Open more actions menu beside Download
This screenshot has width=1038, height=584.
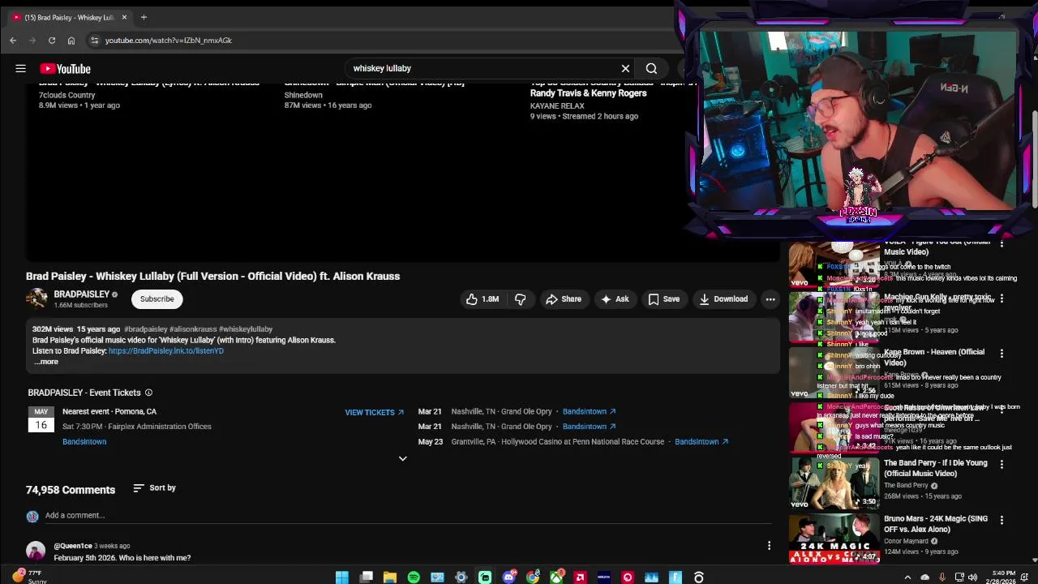(x=770, y=299)
